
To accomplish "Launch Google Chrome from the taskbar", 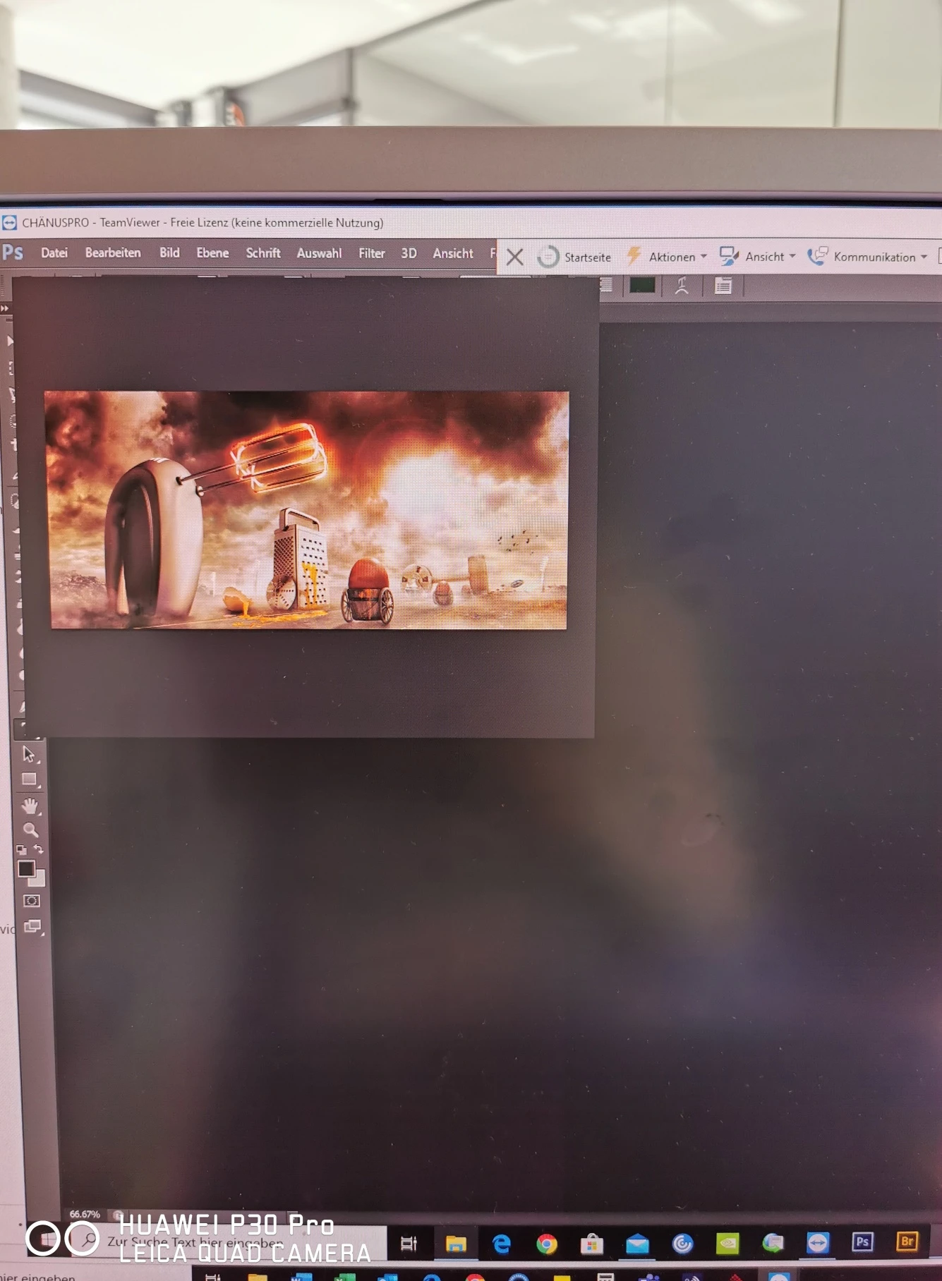I will 546,1244.
